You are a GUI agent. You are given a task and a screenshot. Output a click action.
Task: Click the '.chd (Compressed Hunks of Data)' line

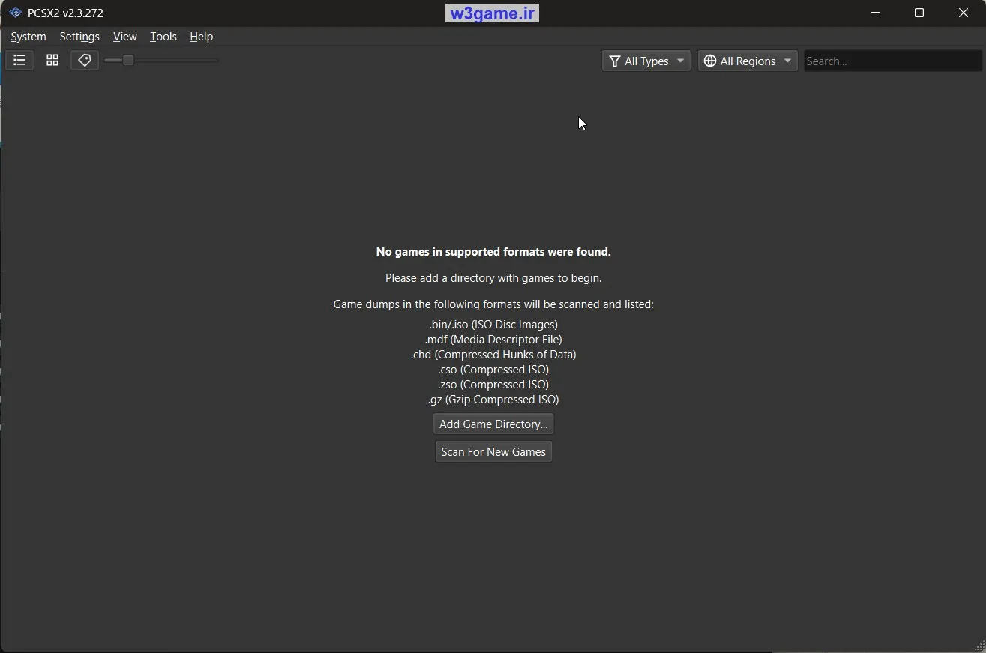point(493,355)
